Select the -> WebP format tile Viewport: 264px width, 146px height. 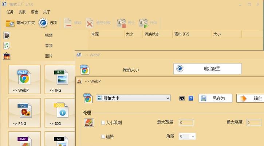pyautogui.click(x=24, y=79)
